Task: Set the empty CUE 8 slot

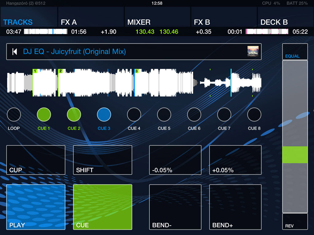Action: tap(254, 114)
